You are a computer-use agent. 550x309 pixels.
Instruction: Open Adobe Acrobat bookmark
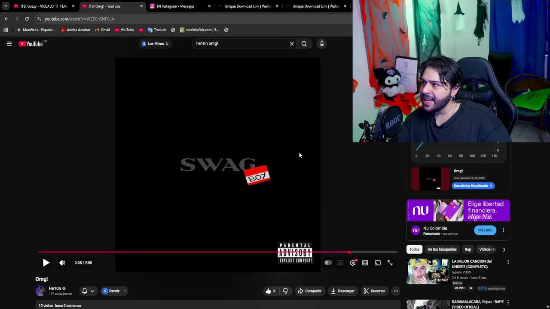76,30
